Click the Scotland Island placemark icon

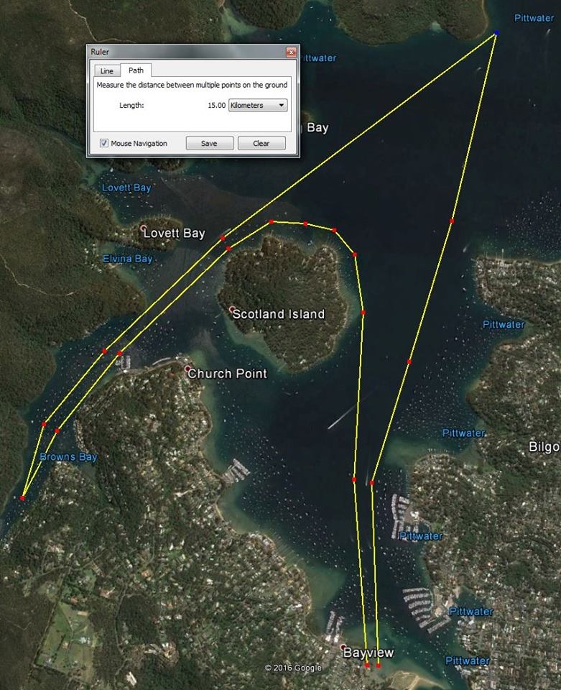tap(232, 309)
